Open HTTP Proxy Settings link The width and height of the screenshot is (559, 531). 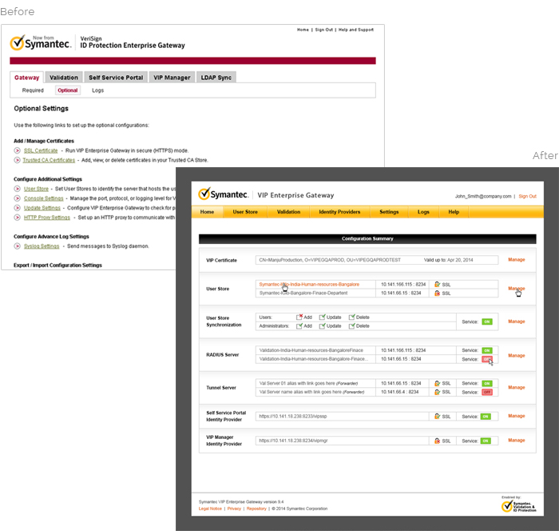[46, 218]
